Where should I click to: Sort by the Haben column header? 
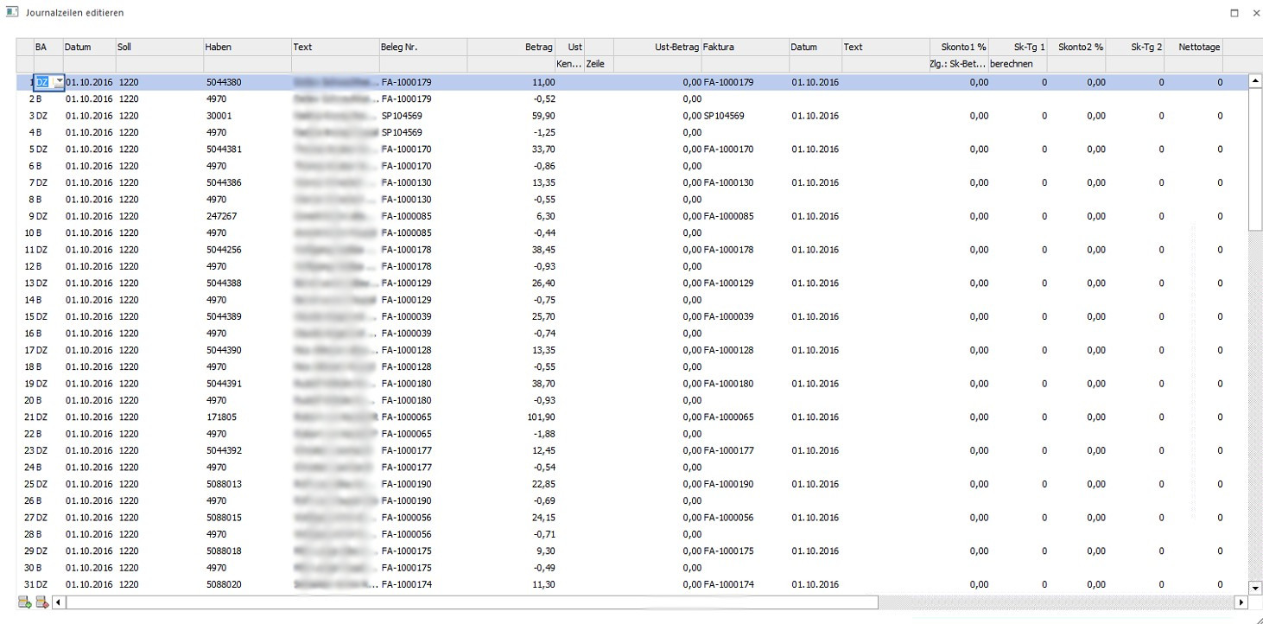coord(246,48)
